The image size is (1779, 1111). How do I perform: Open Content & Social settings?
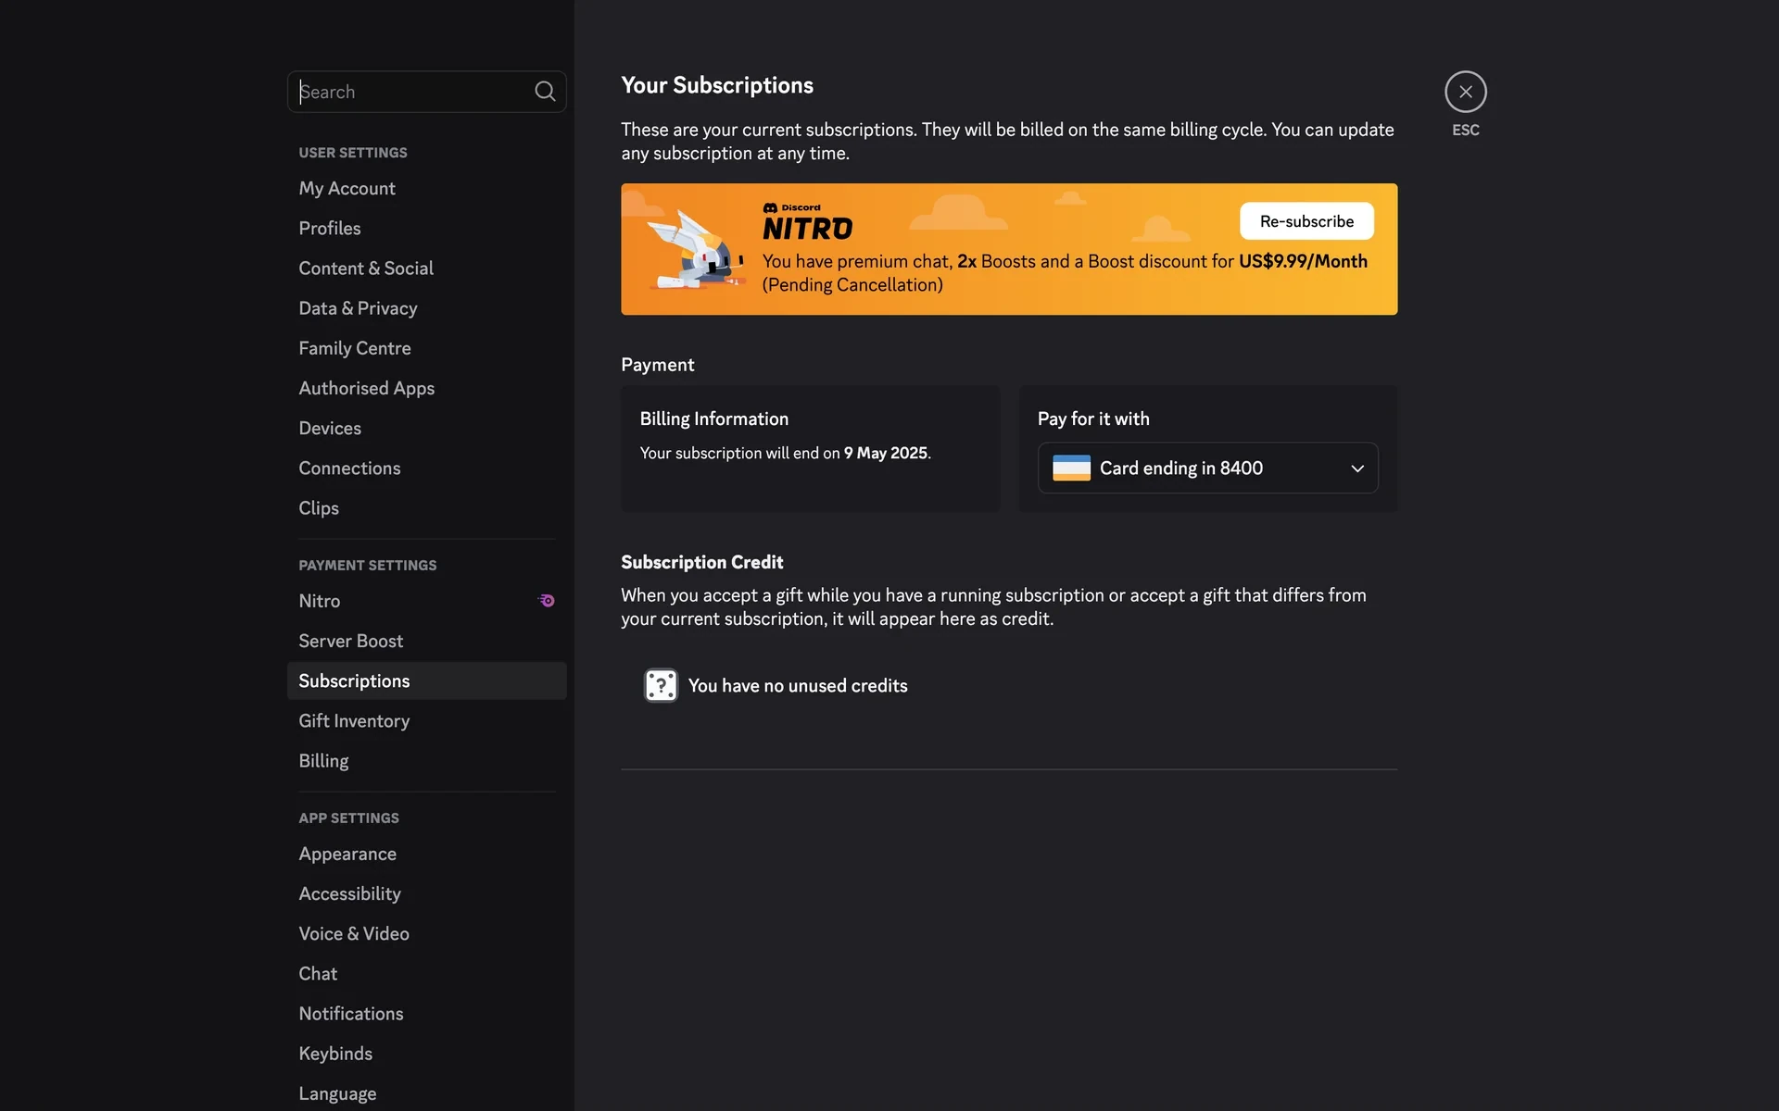(426, 268)
